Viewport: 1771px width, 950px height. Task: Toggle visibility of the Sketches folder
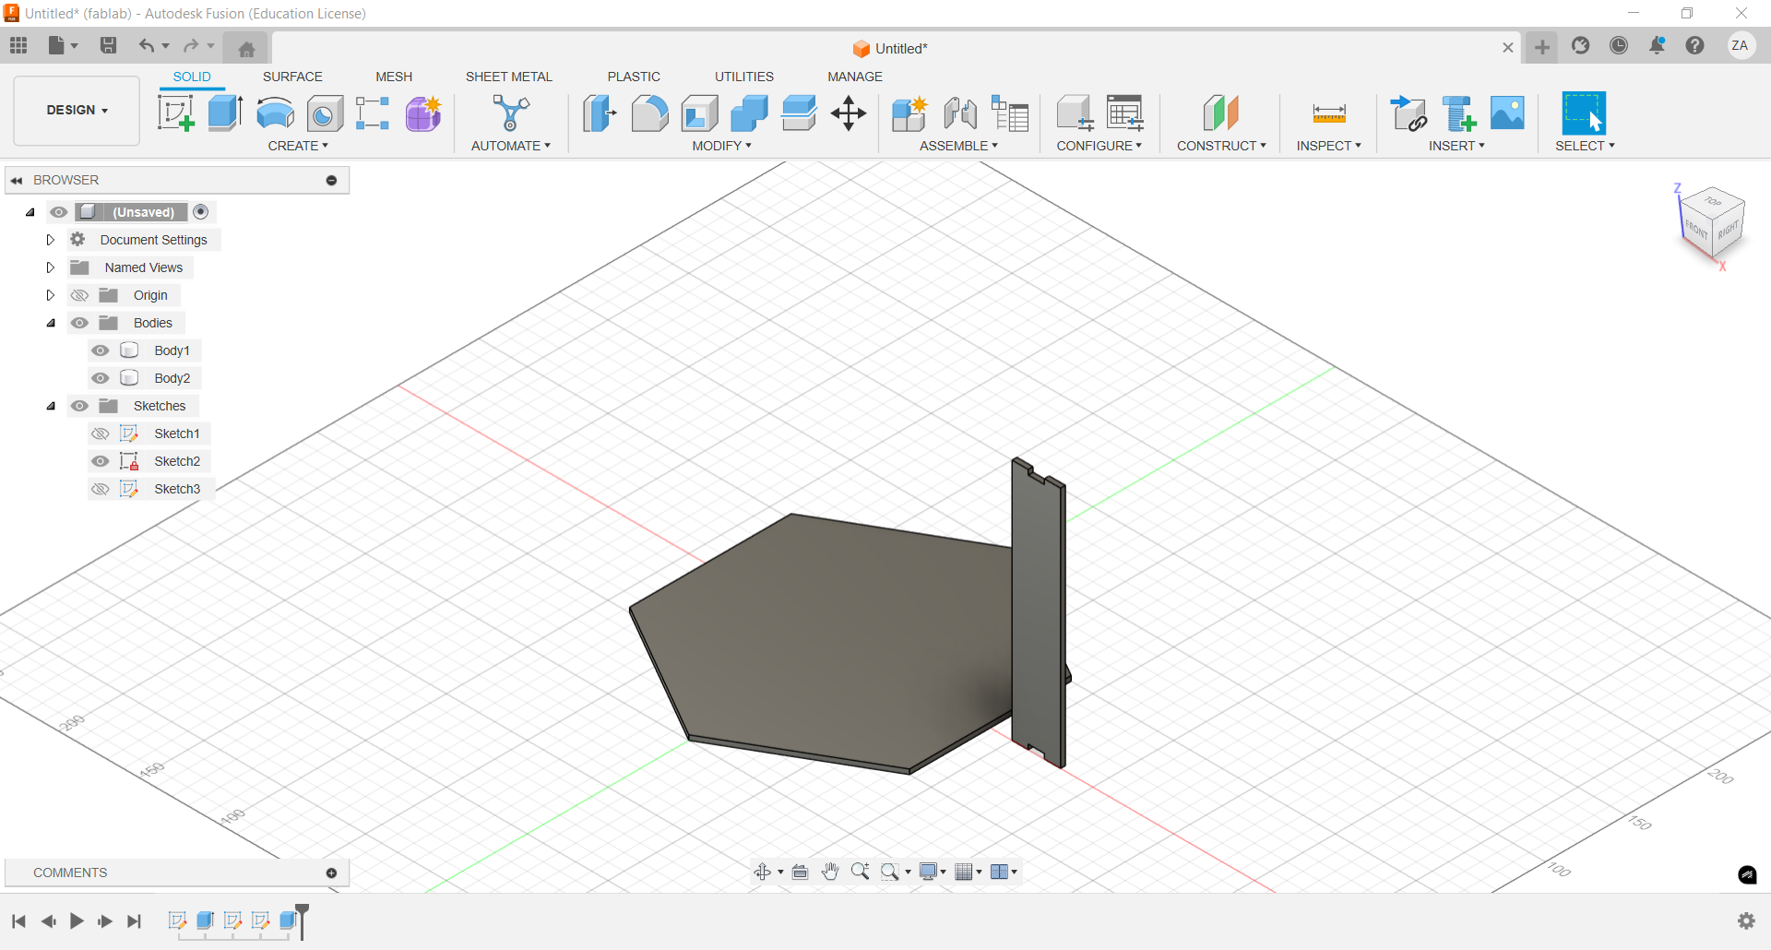click(80, 406)
